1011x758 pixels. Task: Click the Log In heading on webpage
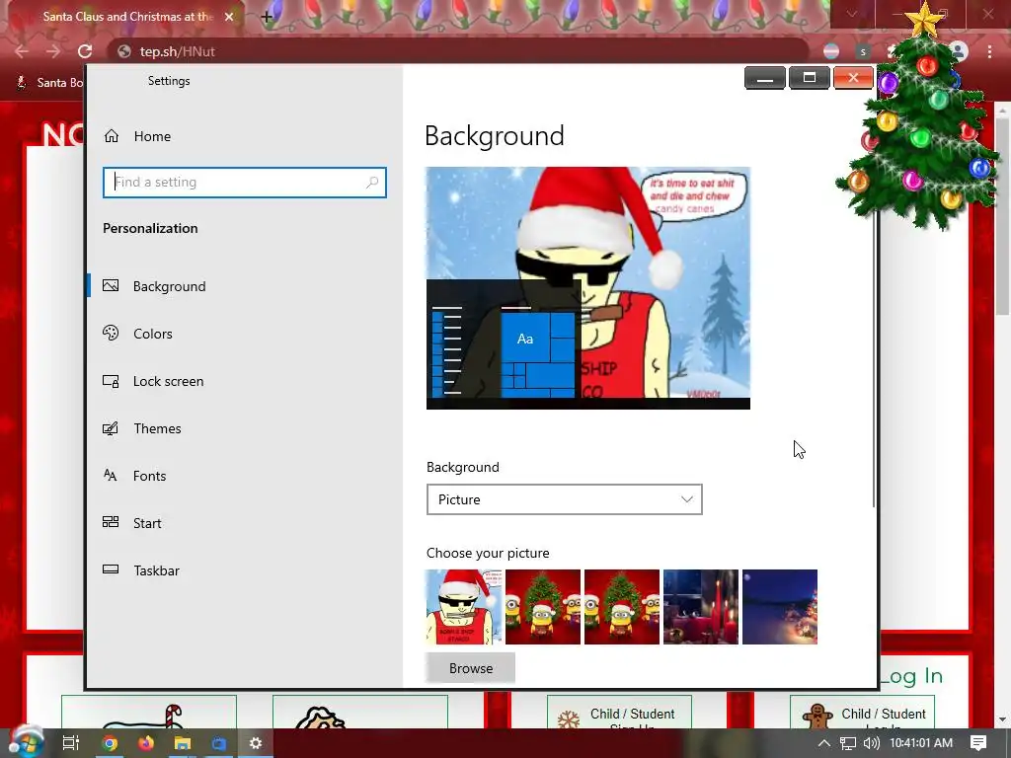tap(910, 676)
